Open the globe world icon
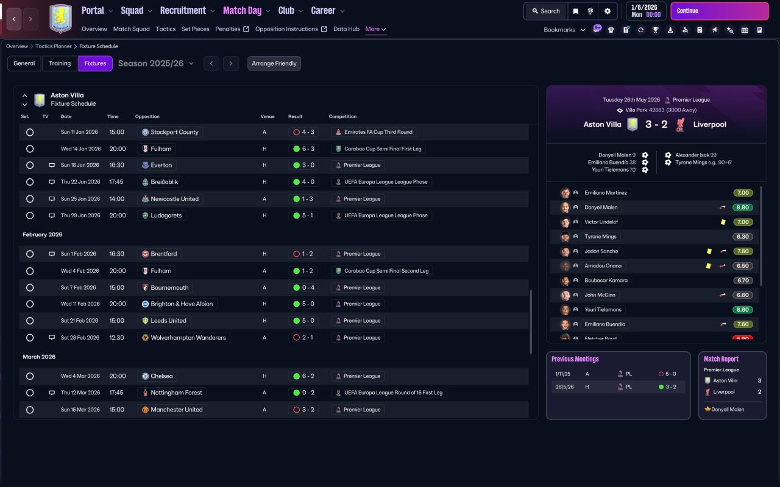This screenshot has height=487, width=780. pos(590,11)
